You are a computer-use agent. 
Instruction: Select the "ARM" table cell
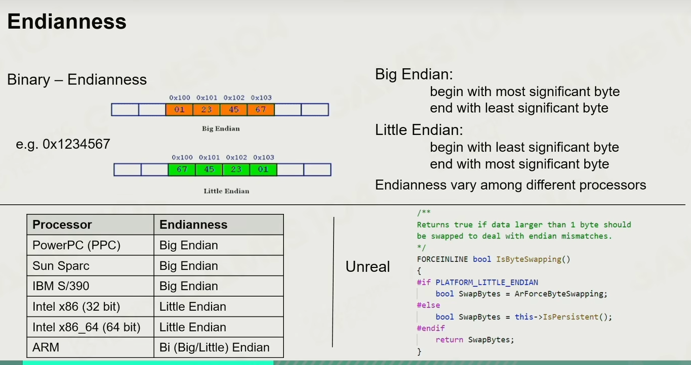90,348
